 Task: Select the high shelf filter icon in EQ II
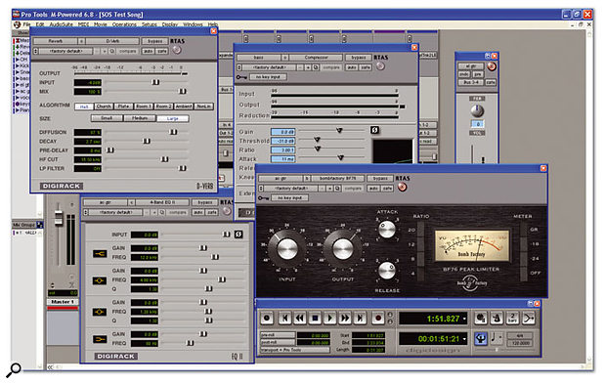click(100, 254)
